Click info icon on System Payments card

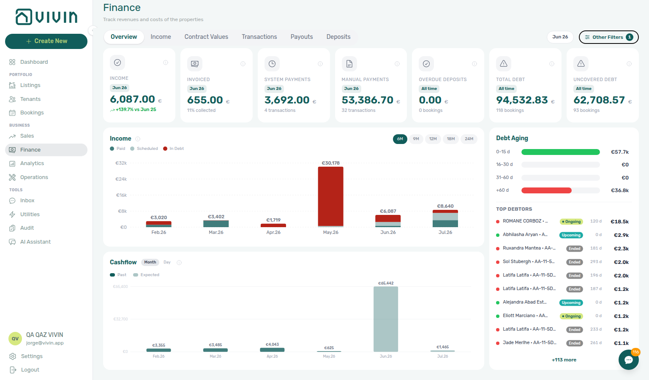tap(320, 64)
